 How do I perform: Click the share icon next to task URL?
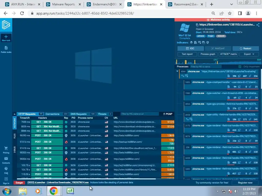click(258, 25)
